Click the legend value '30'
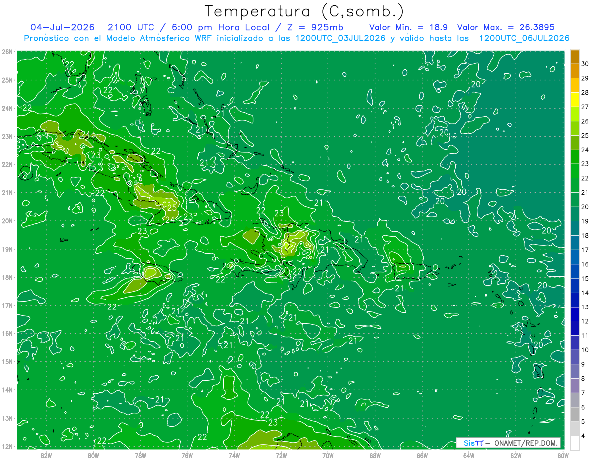This screenshot has height=462, width=598. [585, 64]
